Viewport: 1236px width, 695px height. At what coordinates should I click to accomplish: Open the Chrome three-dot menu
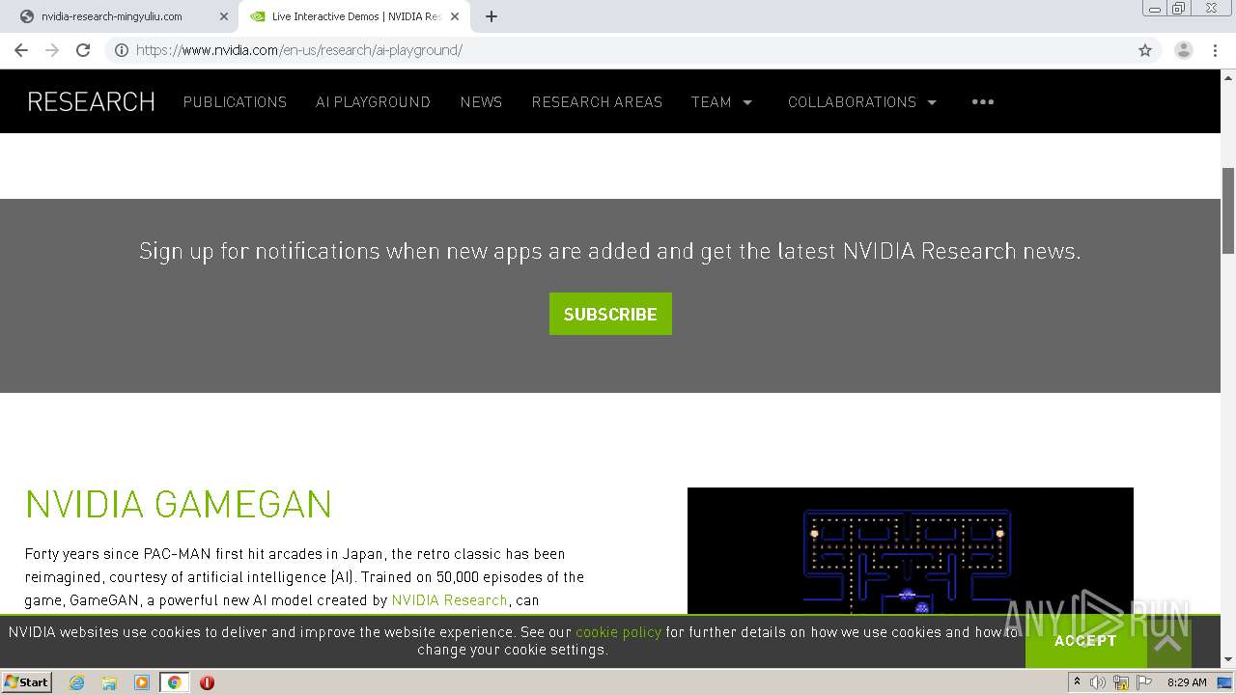1215,50
